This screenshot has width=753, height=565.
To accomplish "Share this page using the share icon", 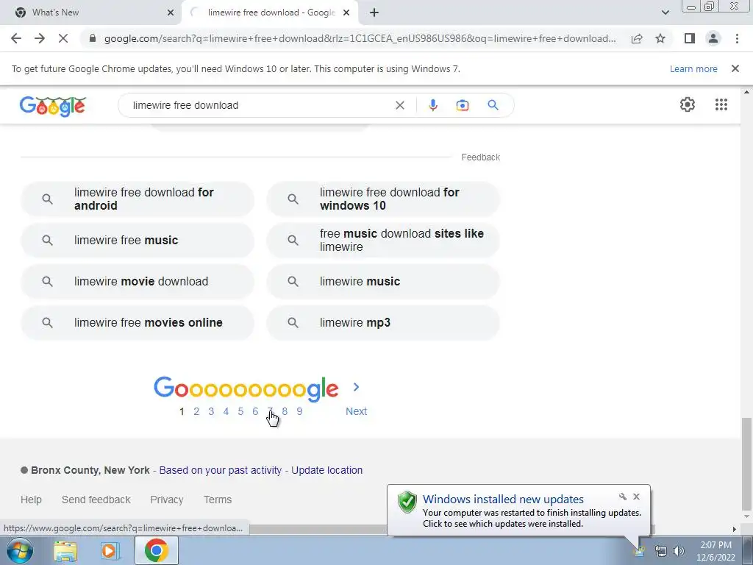I will pos(637,38).
